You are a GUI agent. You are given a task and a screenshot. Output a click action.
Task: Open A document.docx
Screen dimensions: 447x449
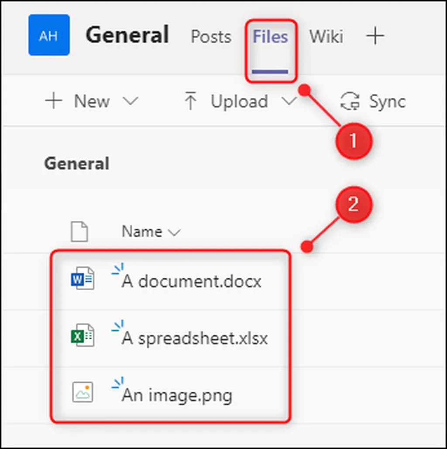click(x=192, y=281)
